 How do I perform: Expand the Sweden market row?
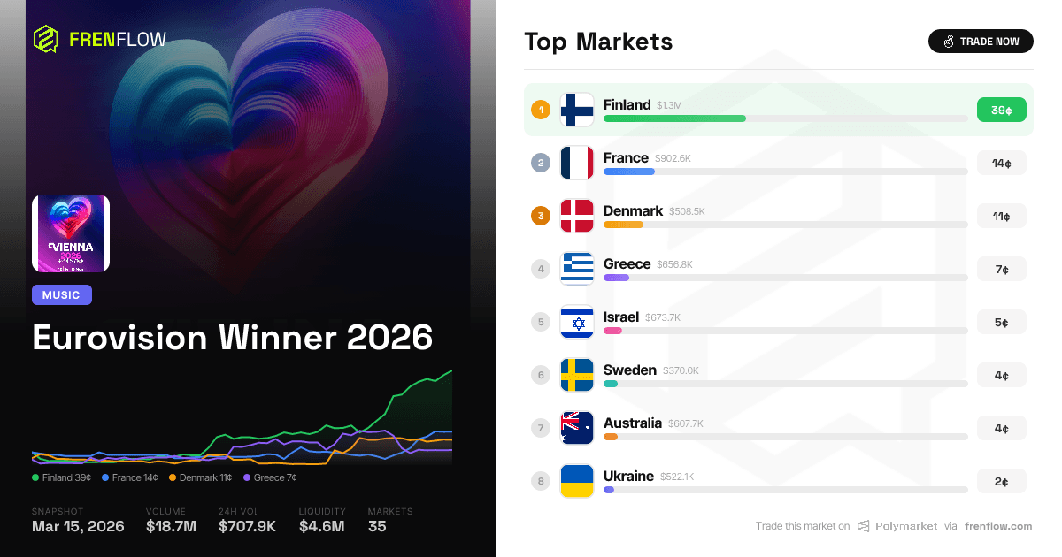[779, 375]
